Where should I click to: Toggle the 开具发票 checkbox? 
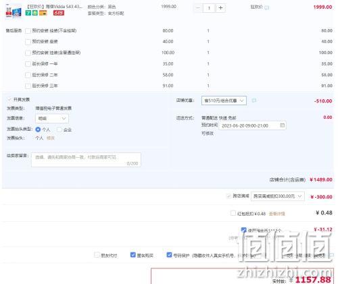click(x=9, y=99)
